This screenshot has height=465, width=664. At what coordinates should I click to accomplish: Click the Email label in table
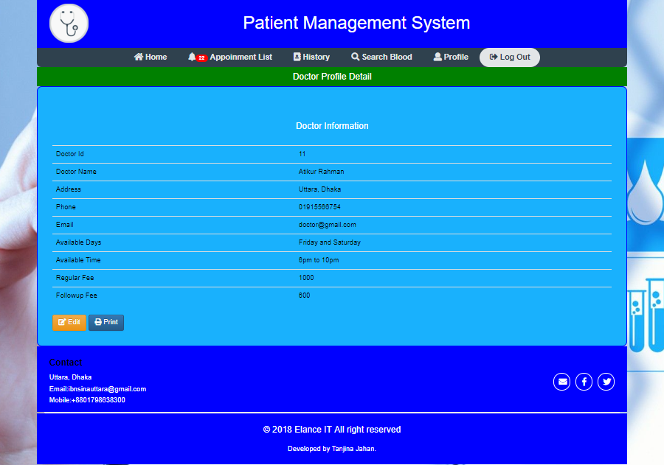point(64,225)
